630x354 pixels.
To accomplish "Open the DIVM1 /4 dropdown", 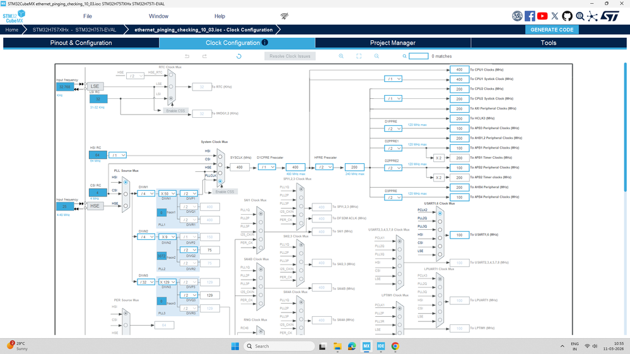I will click(x=146, y=193).
